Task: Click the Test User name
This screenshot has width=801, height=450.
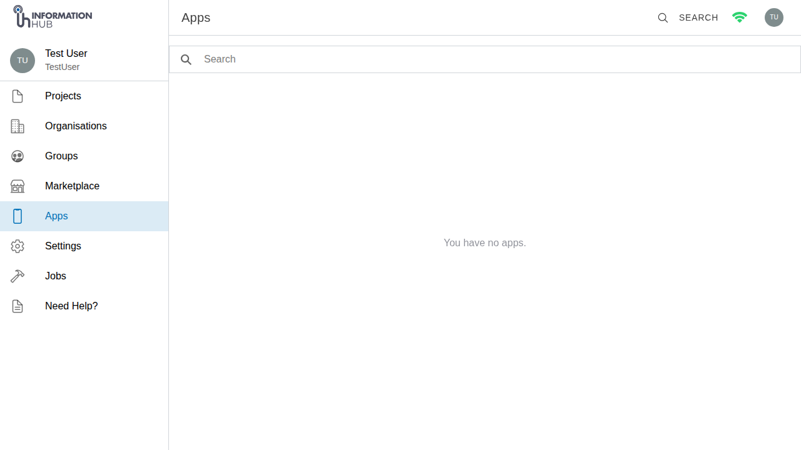Action: tap(66, 54)
